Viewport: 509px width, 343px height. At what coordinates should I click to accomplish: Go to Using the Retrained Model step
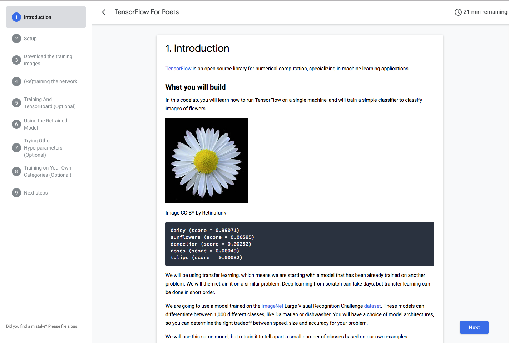(46, 124)
